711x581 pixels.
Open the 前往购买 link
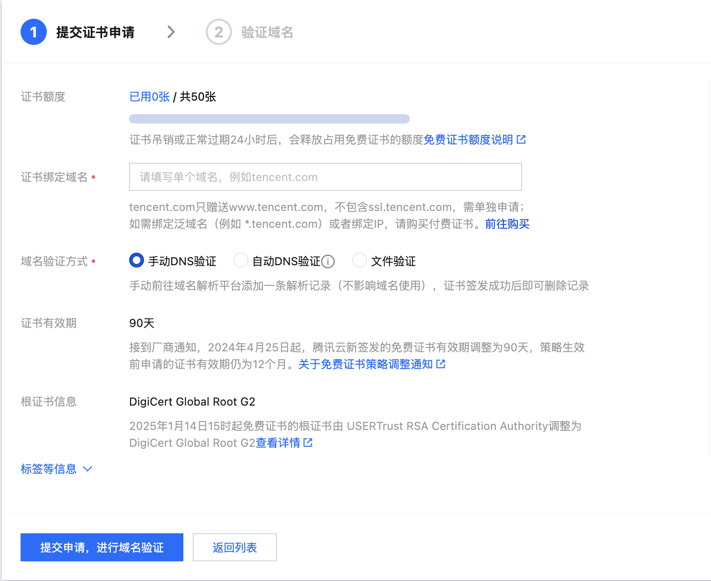[507, 224]
